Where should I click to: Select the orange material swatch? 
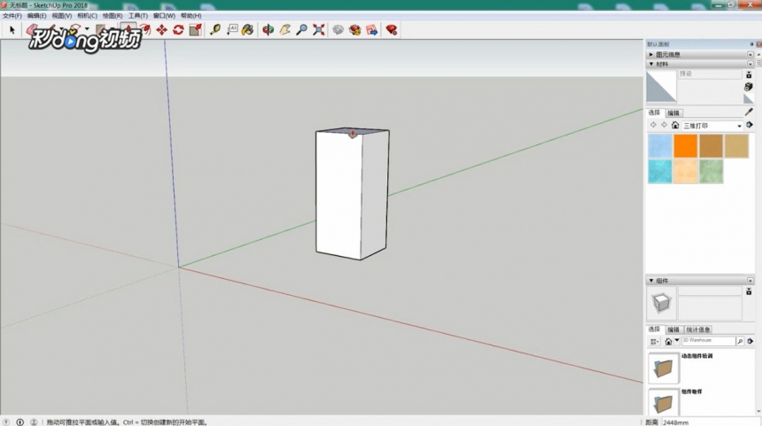pyautogui.click(x=685, y=146)
